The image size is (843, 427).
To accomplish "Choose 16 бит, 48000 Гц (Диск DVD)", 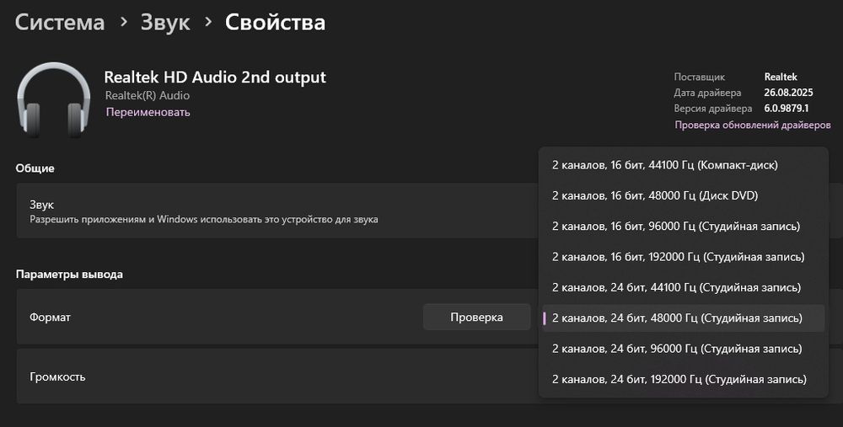I will click(655, 195).
